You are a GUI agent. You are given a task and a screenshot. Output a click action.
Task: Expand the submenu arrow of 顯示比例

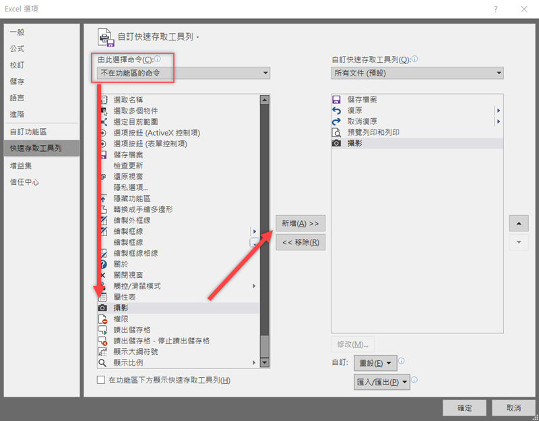254,363
